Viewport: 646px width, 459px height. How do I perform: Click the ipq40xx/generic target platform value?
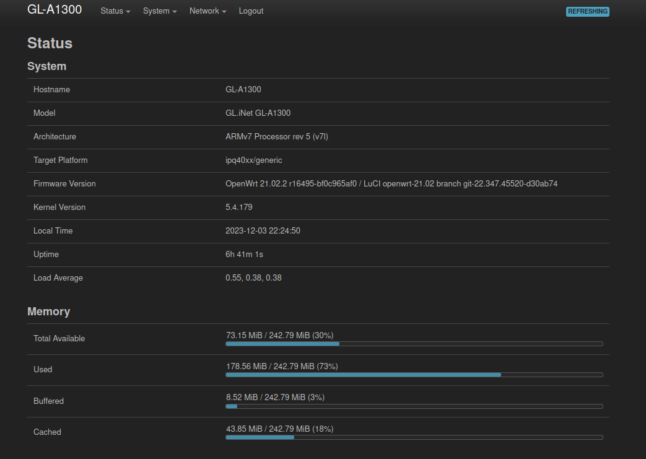253,160
